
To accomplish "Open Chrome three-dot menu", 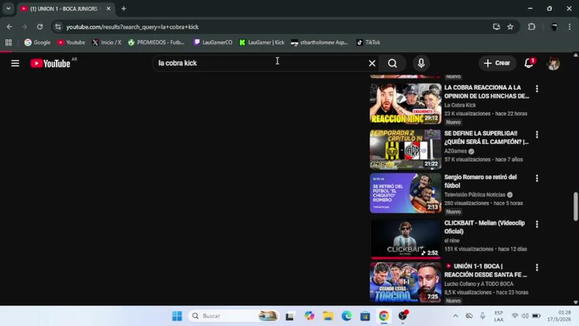I will (570, 27).
